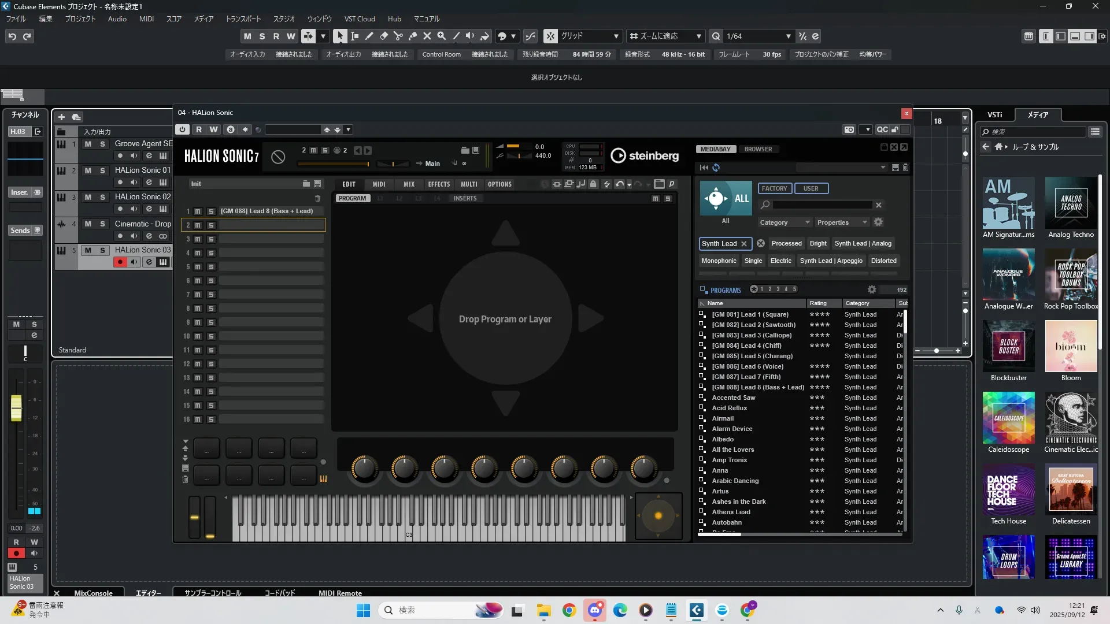Switch to the EFFECTS tab
This screenshot has height=624, width=1110.
(439, 184)
